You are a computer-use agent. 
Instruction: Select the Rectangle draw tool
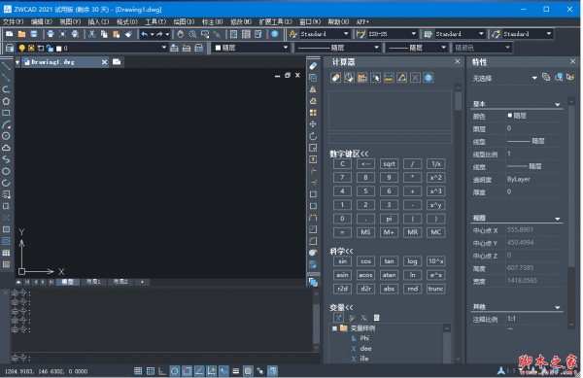(x=6, y=113)
